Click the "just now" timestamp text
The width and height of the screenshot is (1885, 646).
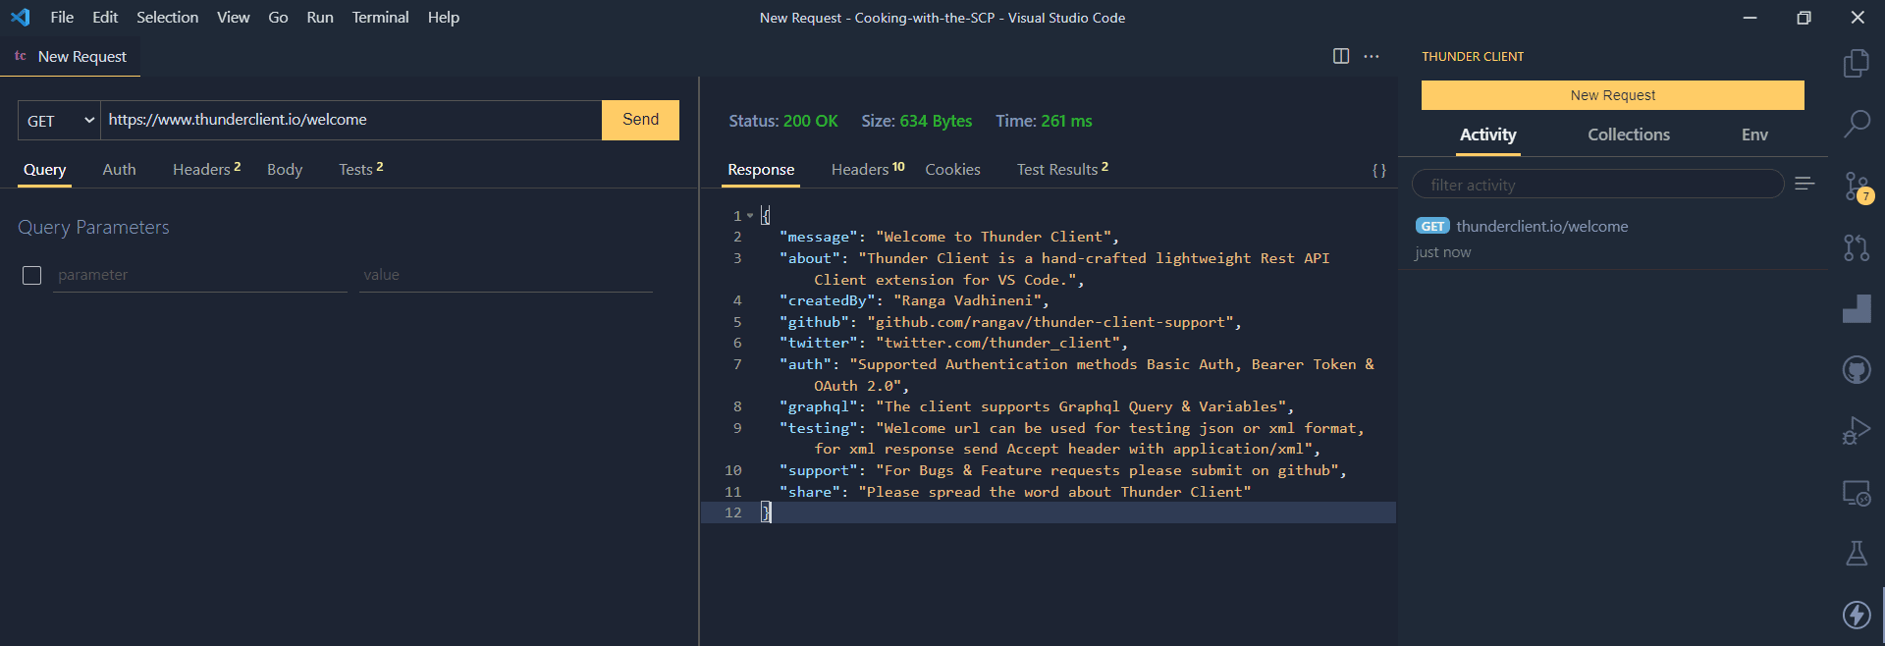coord(1442,252)
